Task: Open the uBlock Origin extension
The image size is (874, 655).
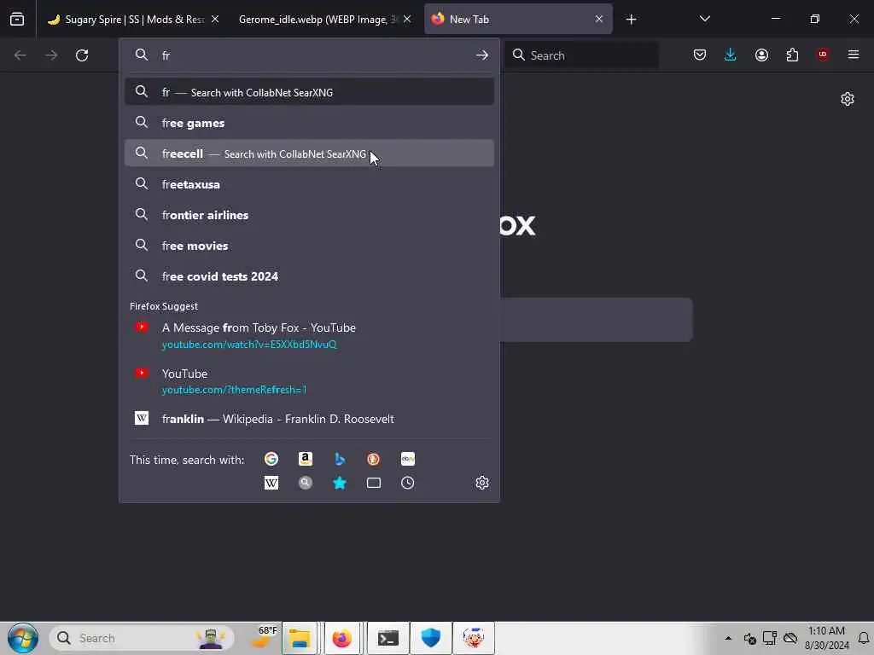Action: (823, 55)
